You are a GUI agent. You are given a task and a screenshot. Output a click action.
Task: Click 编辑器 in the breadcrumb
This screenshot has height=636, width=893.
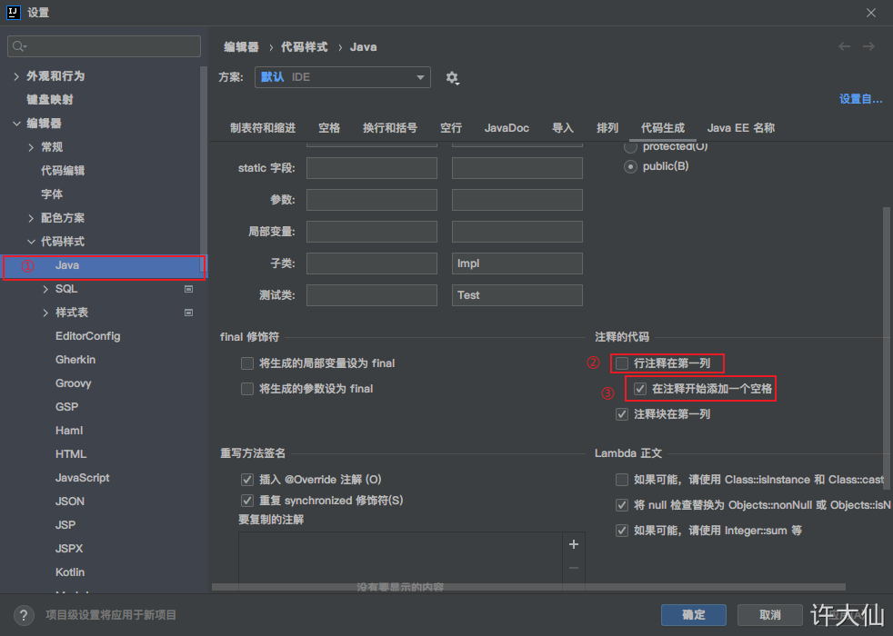pyautogui.click(x=241, y=47)
